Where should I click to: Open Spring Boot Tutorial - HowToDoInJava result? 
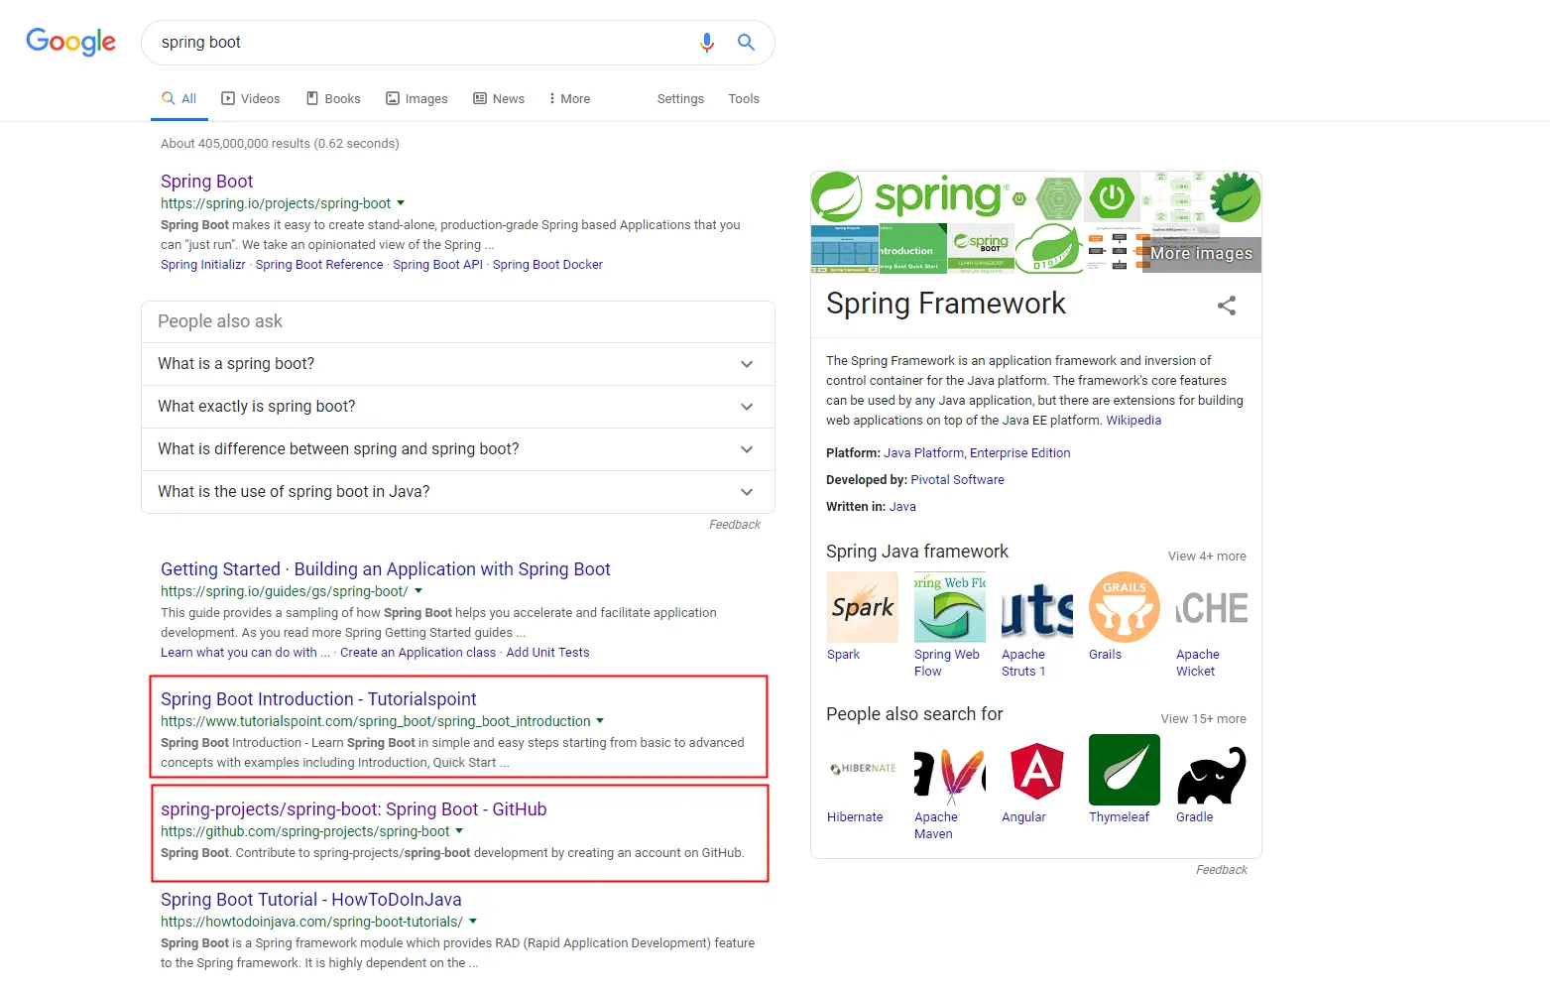pos(311,900)
